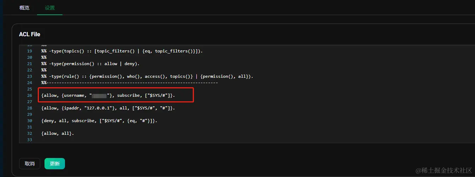Click the ACL File heading

[30, 34]
